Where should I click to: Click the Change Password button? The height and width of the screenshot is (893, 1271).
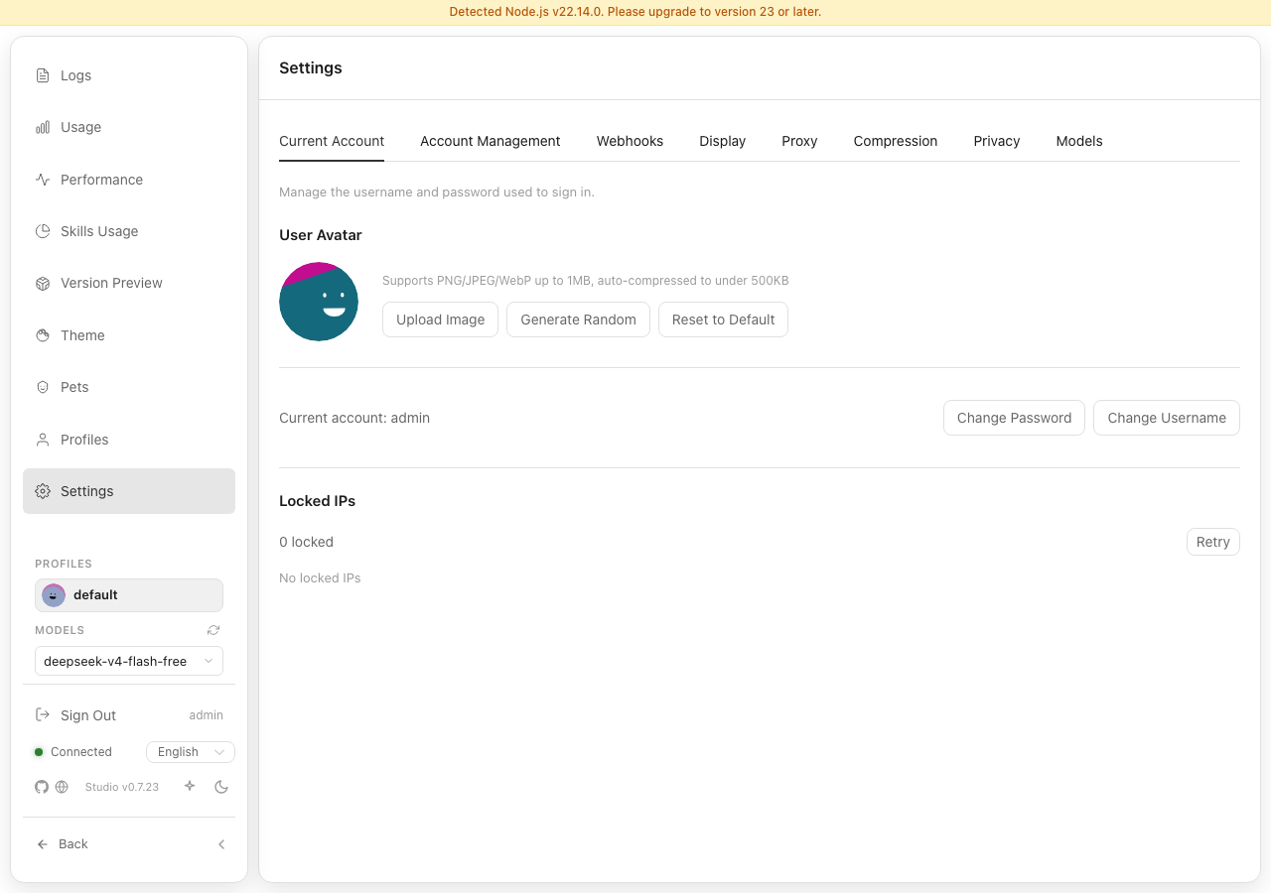click(1014, 418)
